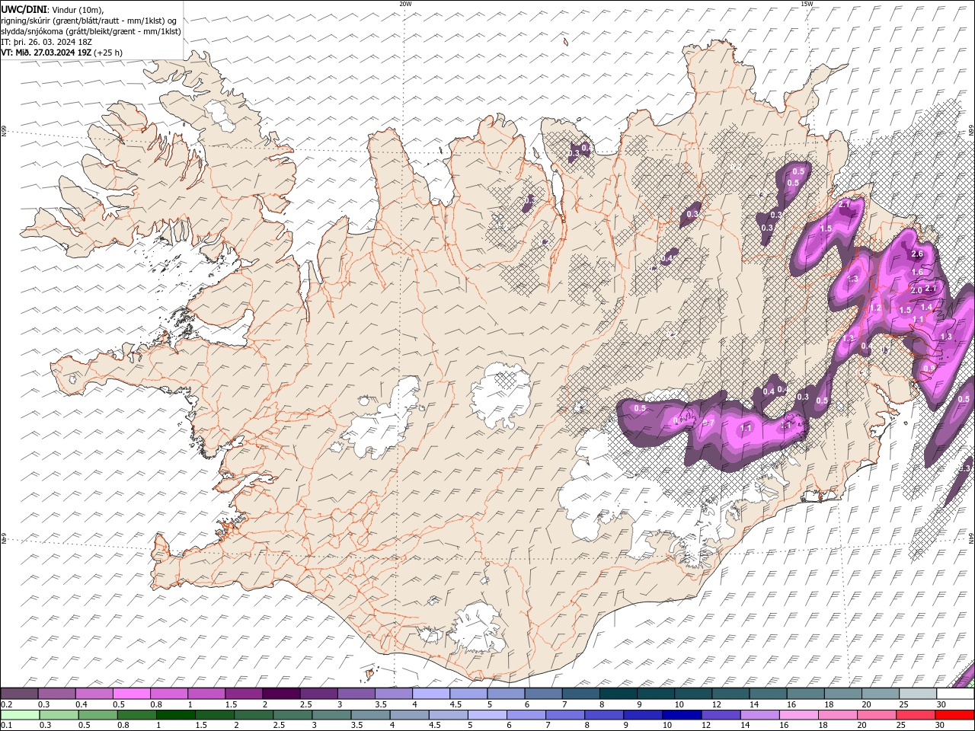Click the bright red 30 rain legend swatch
The height and width of the screenshot is (731, 975).
pyautogui.click(x=954, y=714)
